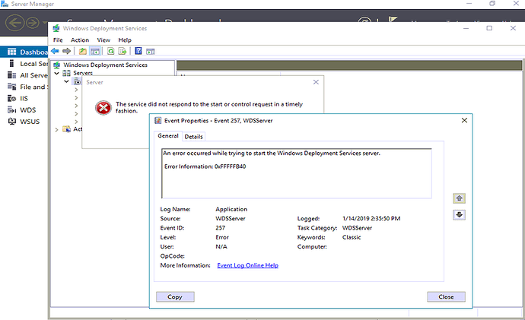The width and height of the screenshot is (525, 320).
Task: Open the Event Log Online Help link
Action: (247, 265)
